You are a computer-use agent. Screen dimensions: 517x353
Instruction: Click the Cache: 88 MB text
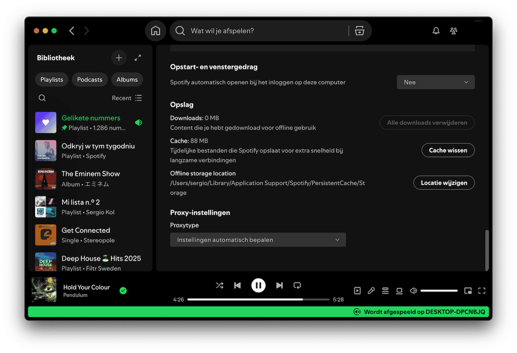(189, 141)
